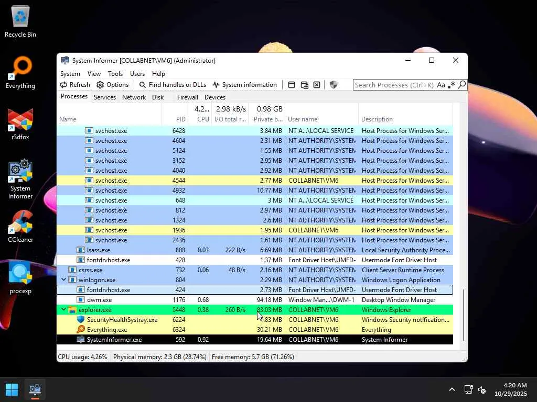Image resolution: width=537 pixels, height=402 pixels.
Task: Launch Everything from the desktop shortcut
Action: [x=20, y=72]
